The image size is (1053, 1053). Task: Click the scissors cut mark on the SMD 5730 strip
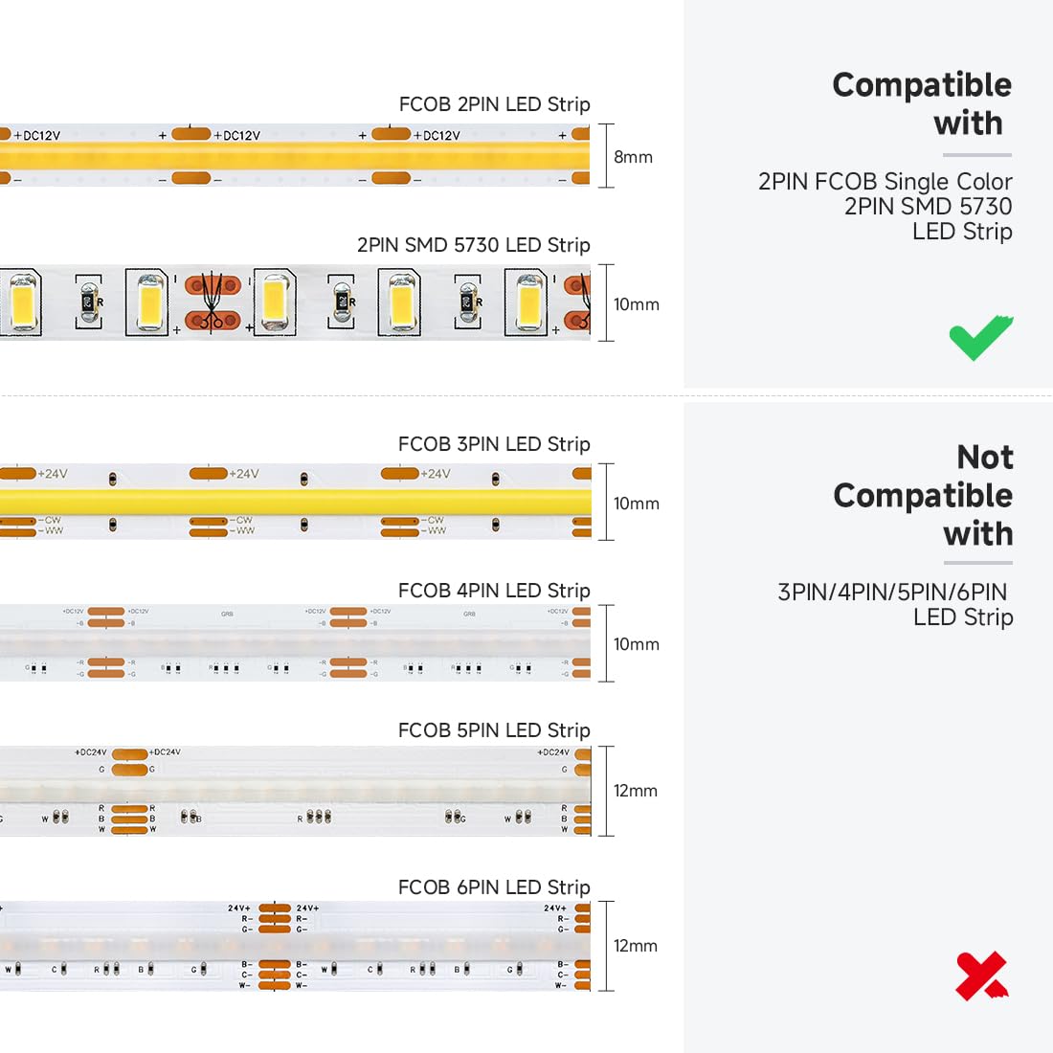click(213, 302)
